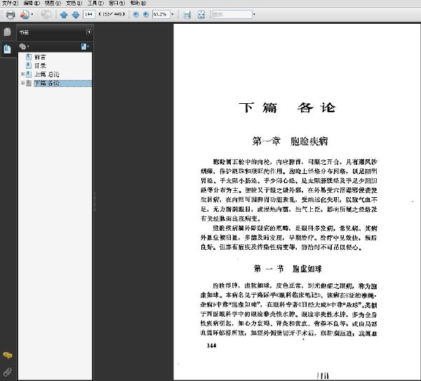Click the find search text field
The width and height of the screenshot is (421, 381).
[232, 14]
